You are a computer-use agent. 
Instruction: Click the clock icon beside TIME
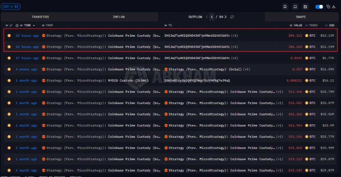tap(17, 25)
